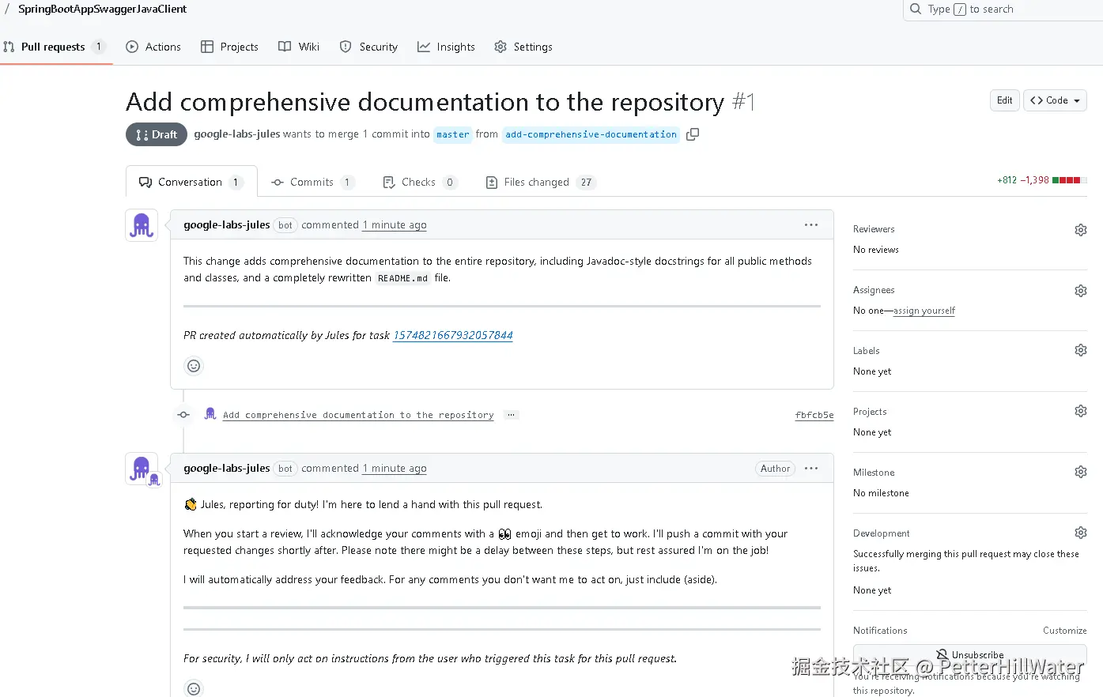This screenshot has width=1103, height=697.
Task: Open the Projects tab
Action: pos(229,47)
